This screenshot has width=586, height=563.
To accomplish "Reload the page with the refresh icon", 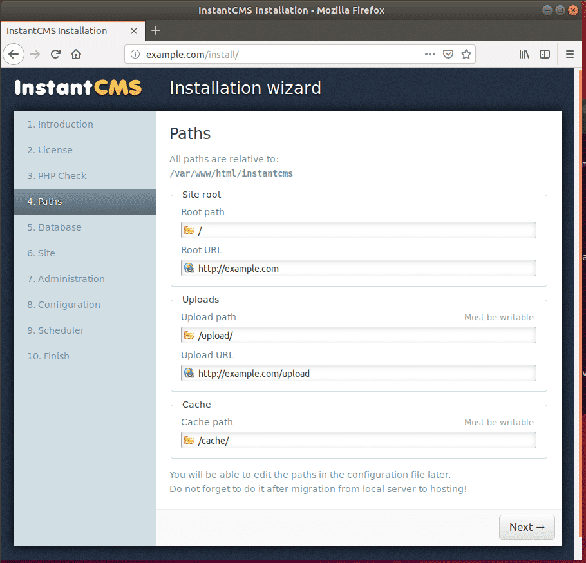I will click(56, 54).
